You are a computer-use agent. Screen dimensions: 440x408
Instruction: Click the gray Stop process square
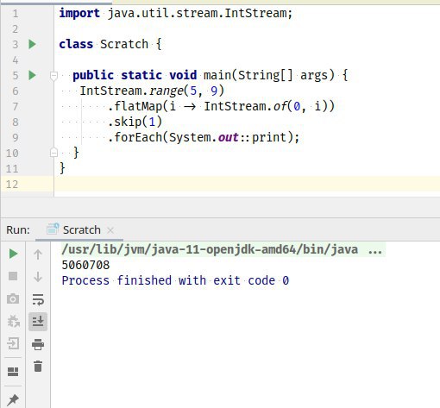[13, 276]
